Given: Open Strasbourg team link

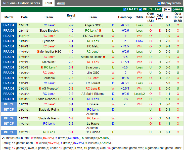Looking at the screenshot, I should 93,67.
